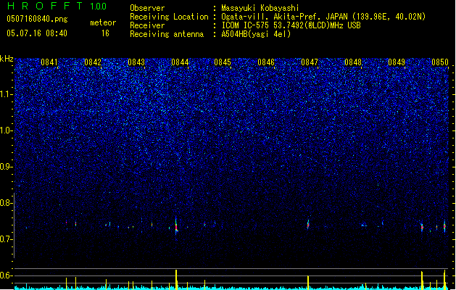Click the 'meteor' count label
The height and width of the screenshot is (290, 456).
click(x=103, y=22)
